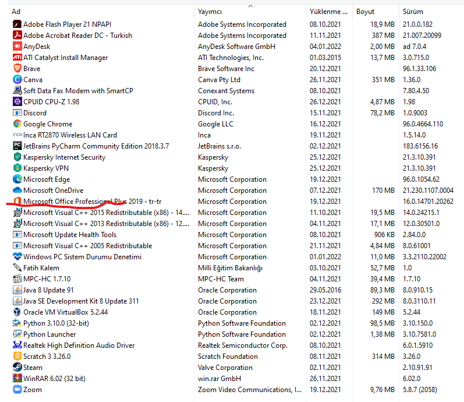Click the Kaspersky Internet Security shield icon
464x402 pixels.
17,157
